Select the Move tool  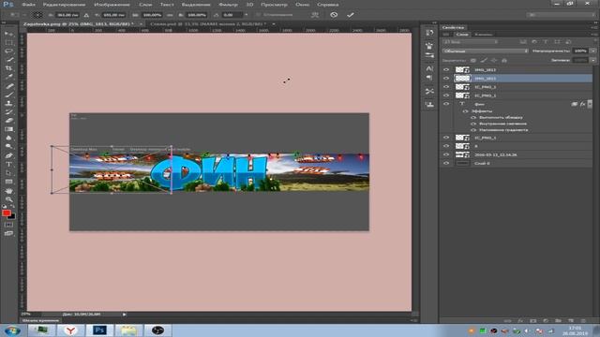8,35
